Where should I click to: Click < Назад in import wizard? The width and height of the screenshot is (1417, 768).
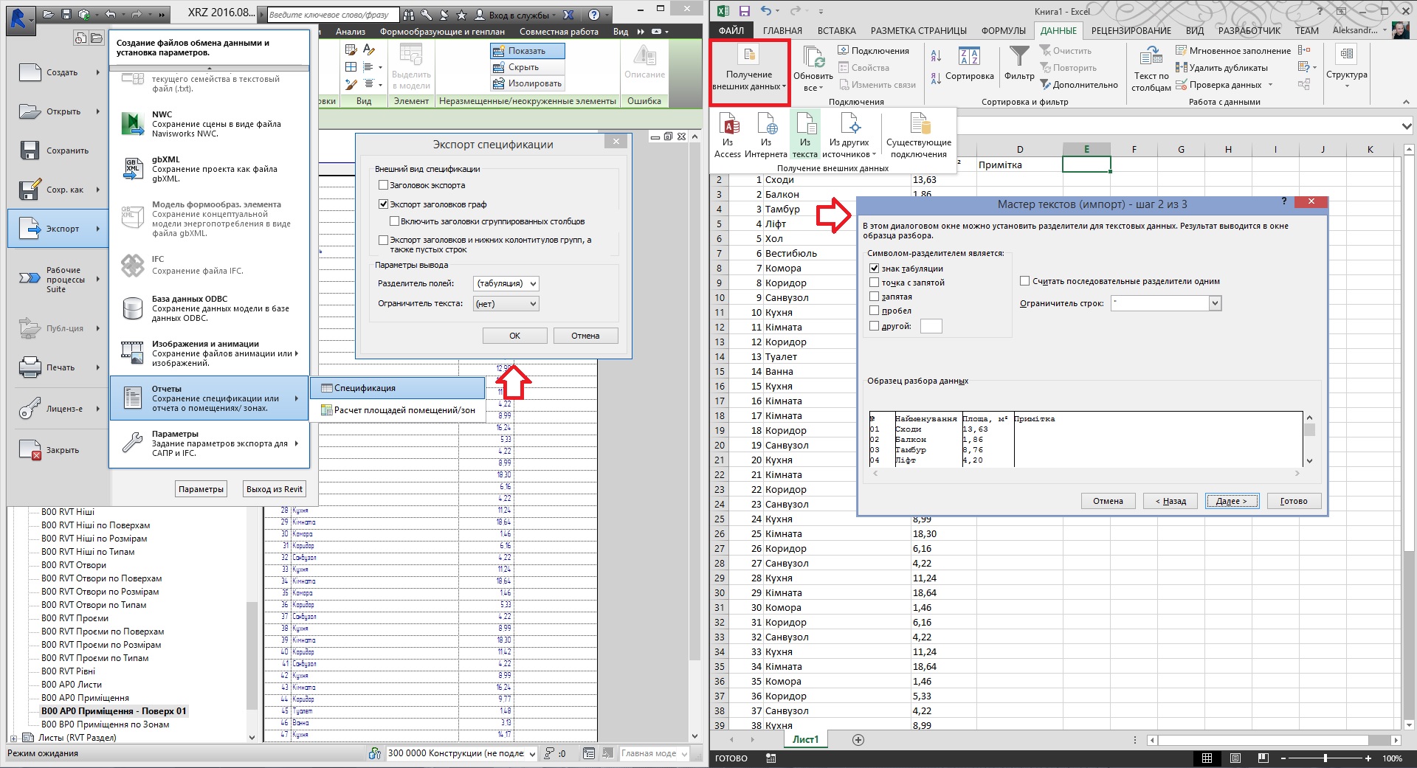[x=1170, y=501]
